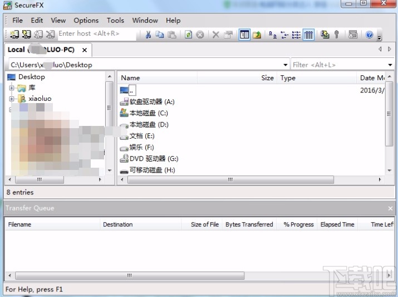This screenshot has height=297, width=398.
Task: Click the Properties toolbar icon
Action: [228, 35]
